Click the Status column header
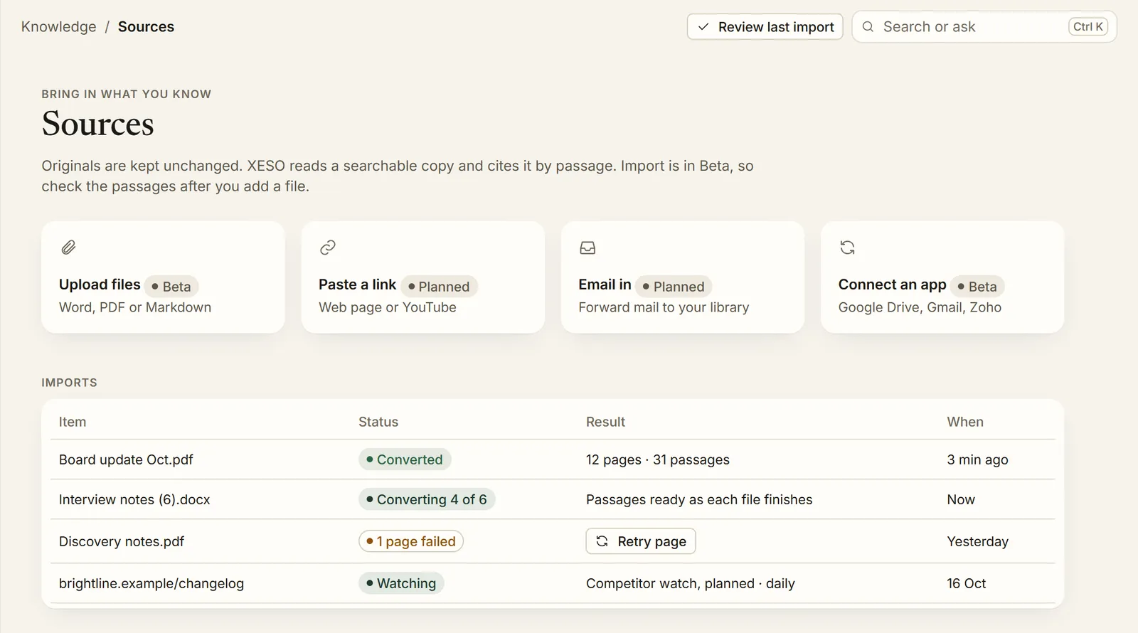Screen dimensions: 1138x633 (378, 422)
